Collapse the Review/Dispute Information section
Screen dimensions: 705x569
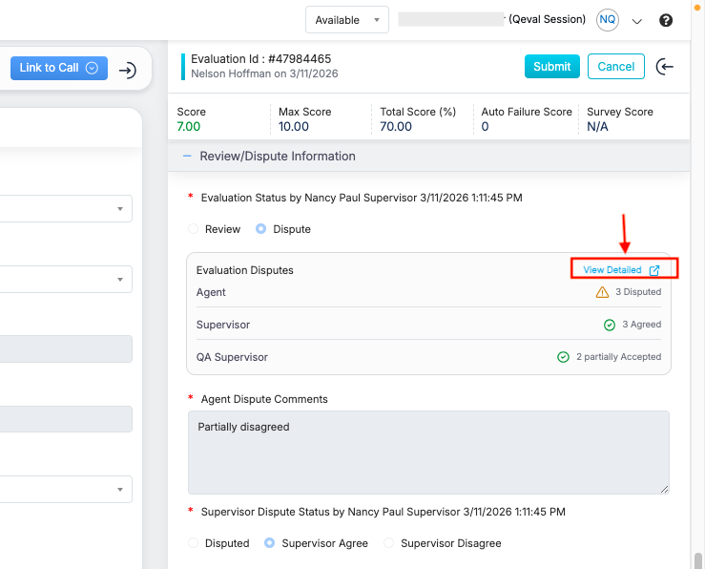(185, 157)
